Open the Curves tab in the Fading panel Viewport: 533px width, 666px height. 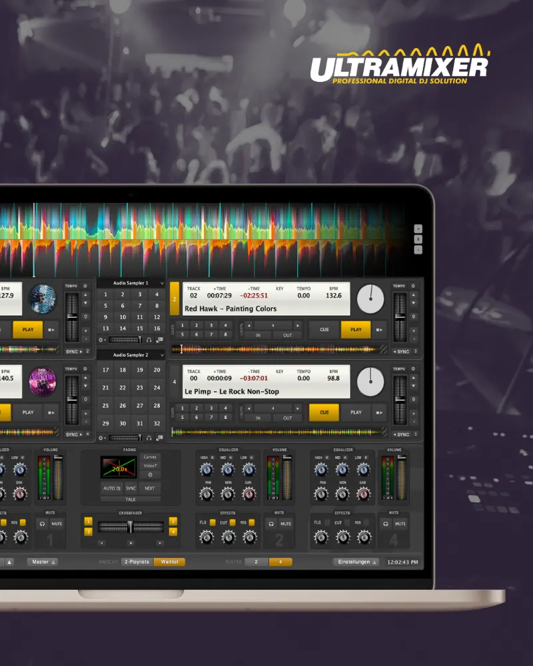[x=150, y=457]
